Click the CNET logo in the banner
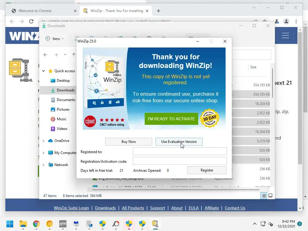This screenshot has width=308, height=231. tap(90, 122)
